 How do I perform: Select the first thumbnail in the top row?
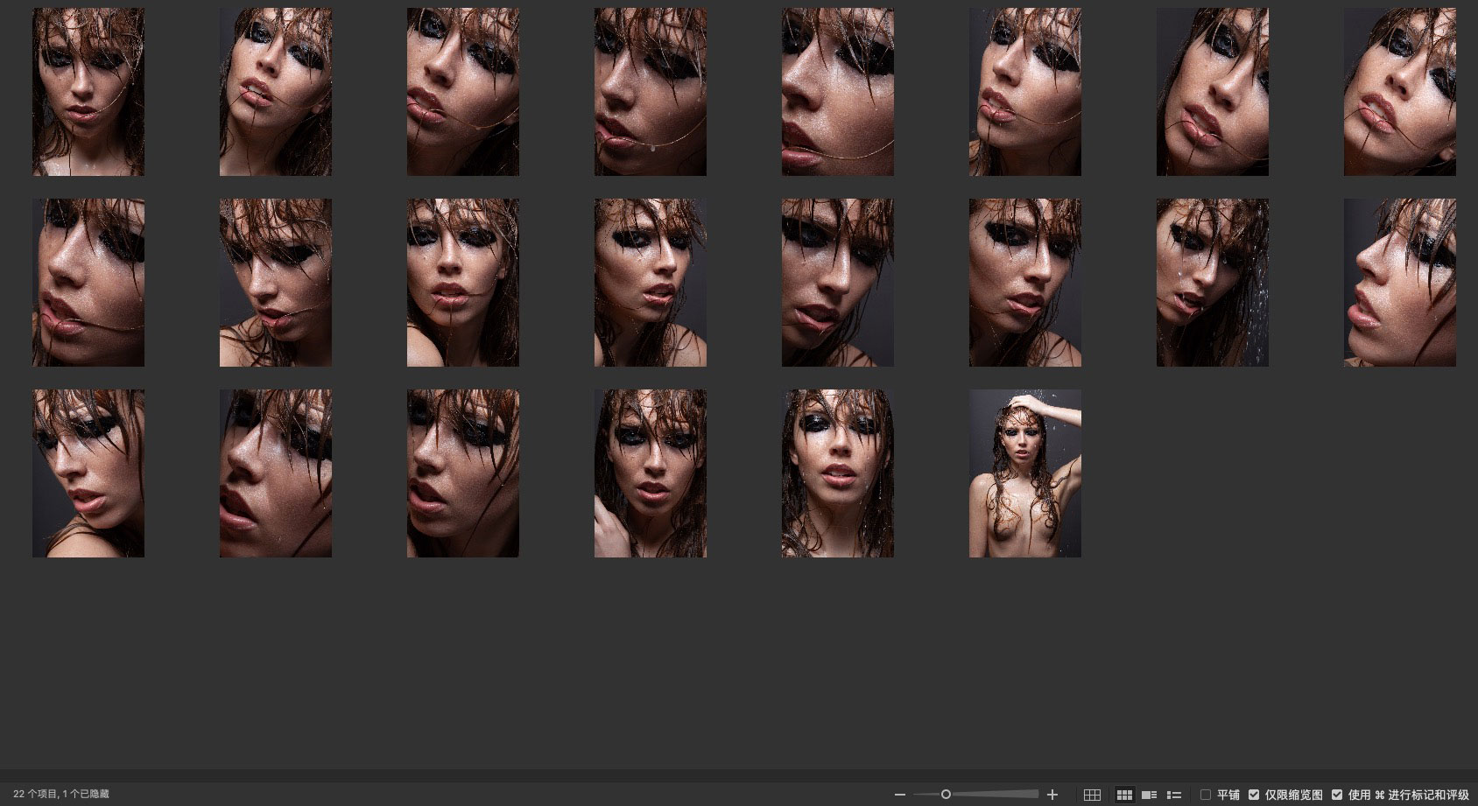[x=88, y=92]
